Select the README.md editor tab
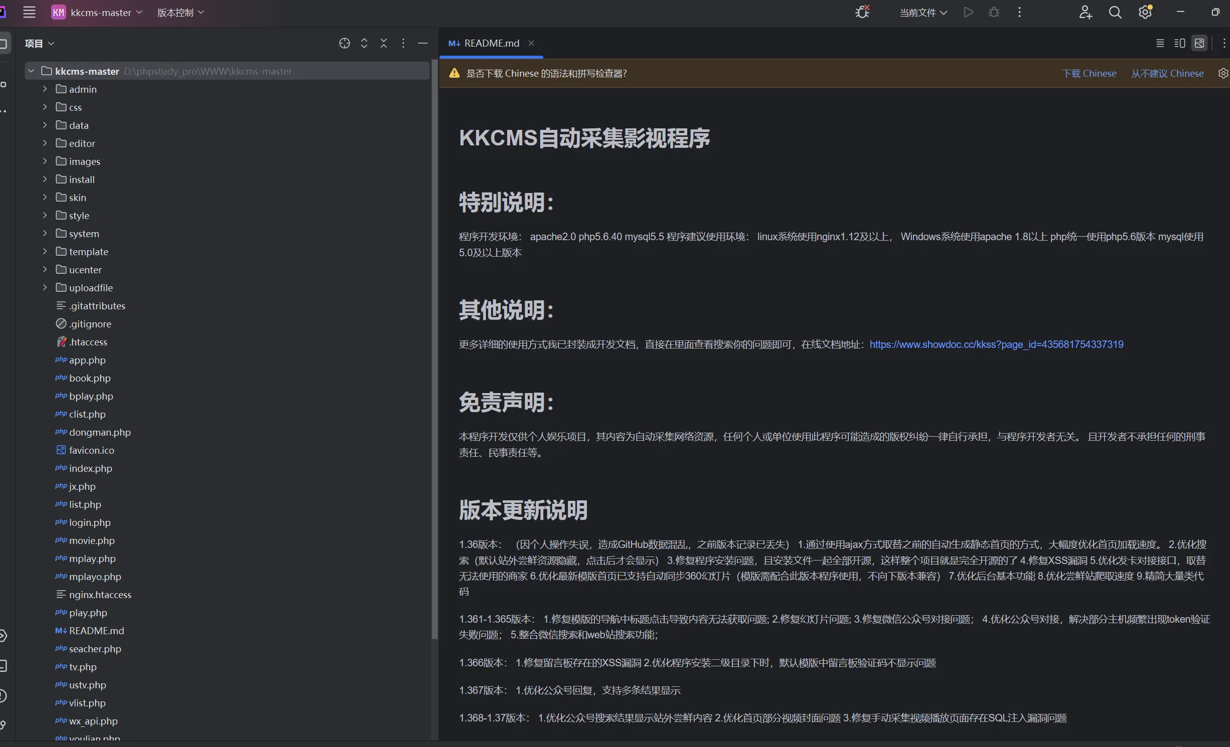1230x747 pixels. 491,44
